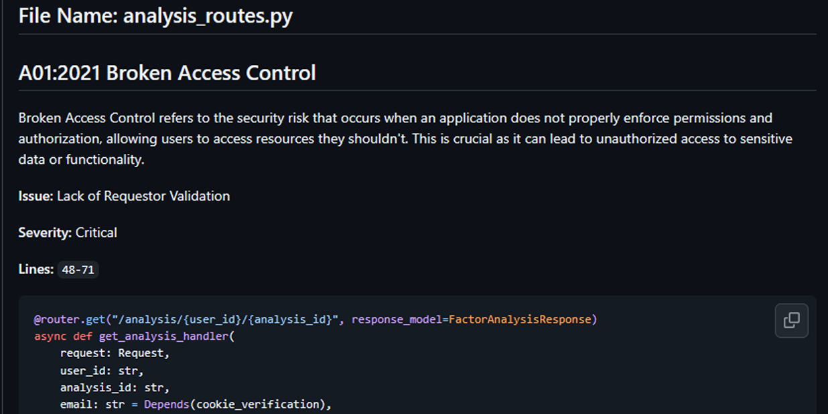Click the response_model parameter in code
This screenshot has height=414, width=828.
coord(397,320)
